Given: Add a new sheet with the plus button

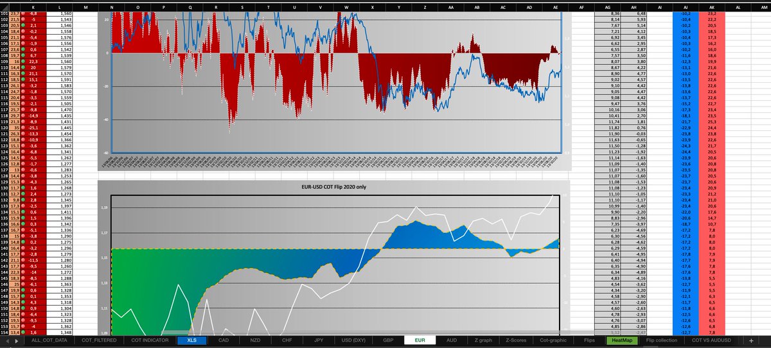Looking at the screenshot, I should pos(750,341).
